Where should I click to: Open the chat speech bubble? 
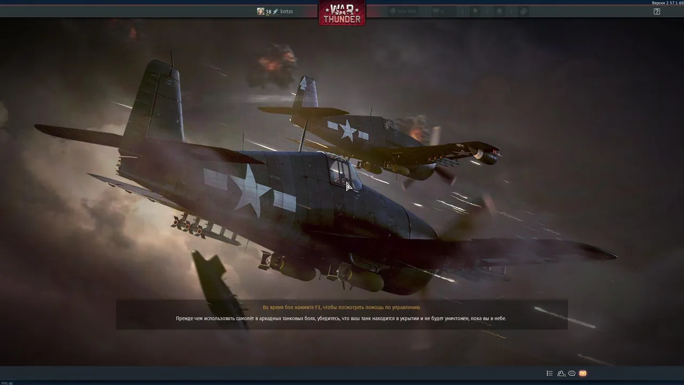(x=572, y=373)
